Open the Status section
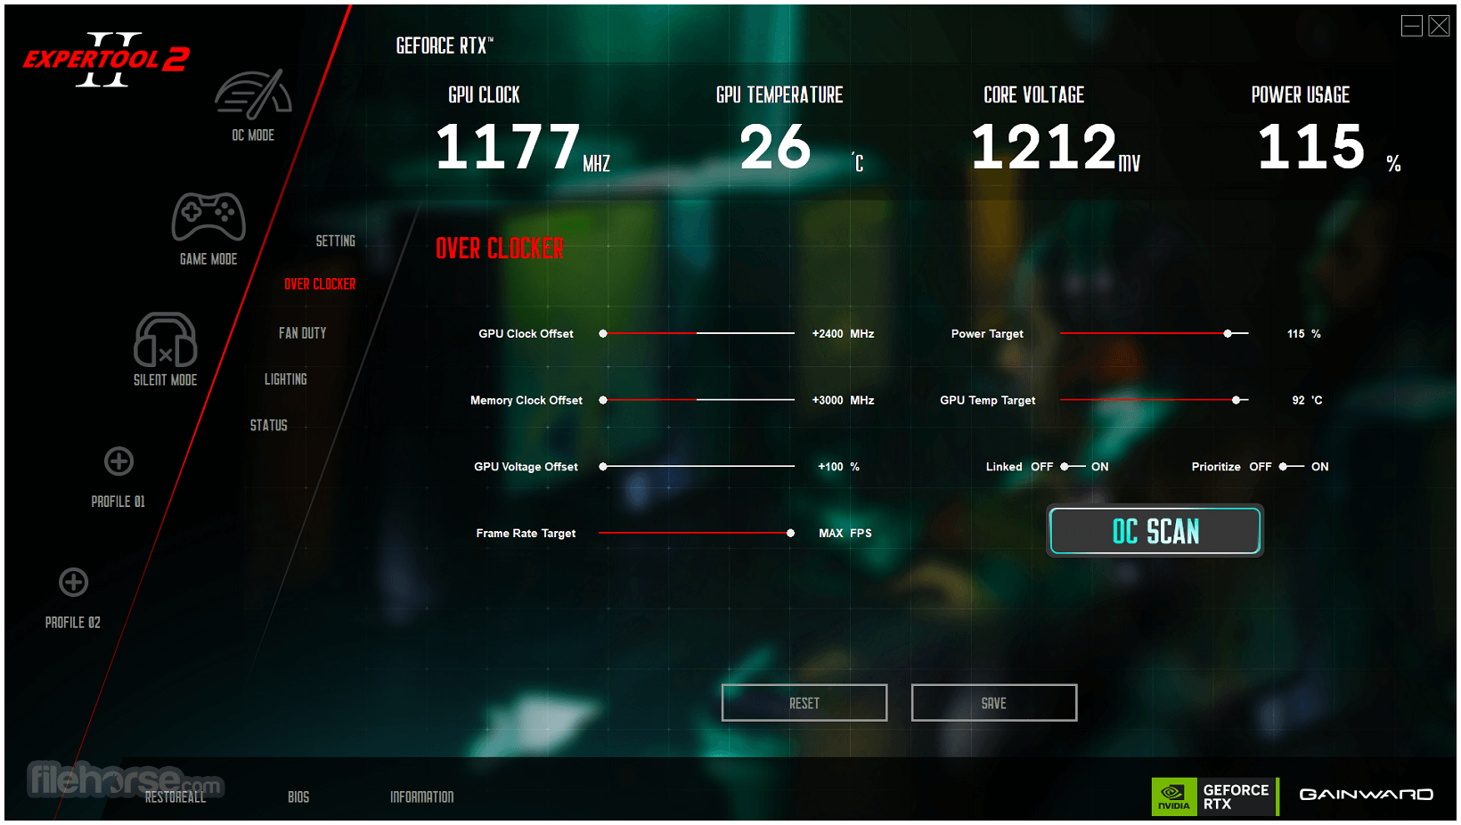This screenshot has height=825, width=1461. (268, 426)
